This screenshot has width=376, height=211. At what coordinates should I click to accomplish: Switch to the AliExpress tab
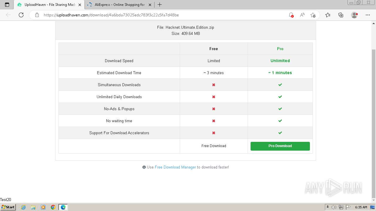pyautogui.click(x=120, y=5)
